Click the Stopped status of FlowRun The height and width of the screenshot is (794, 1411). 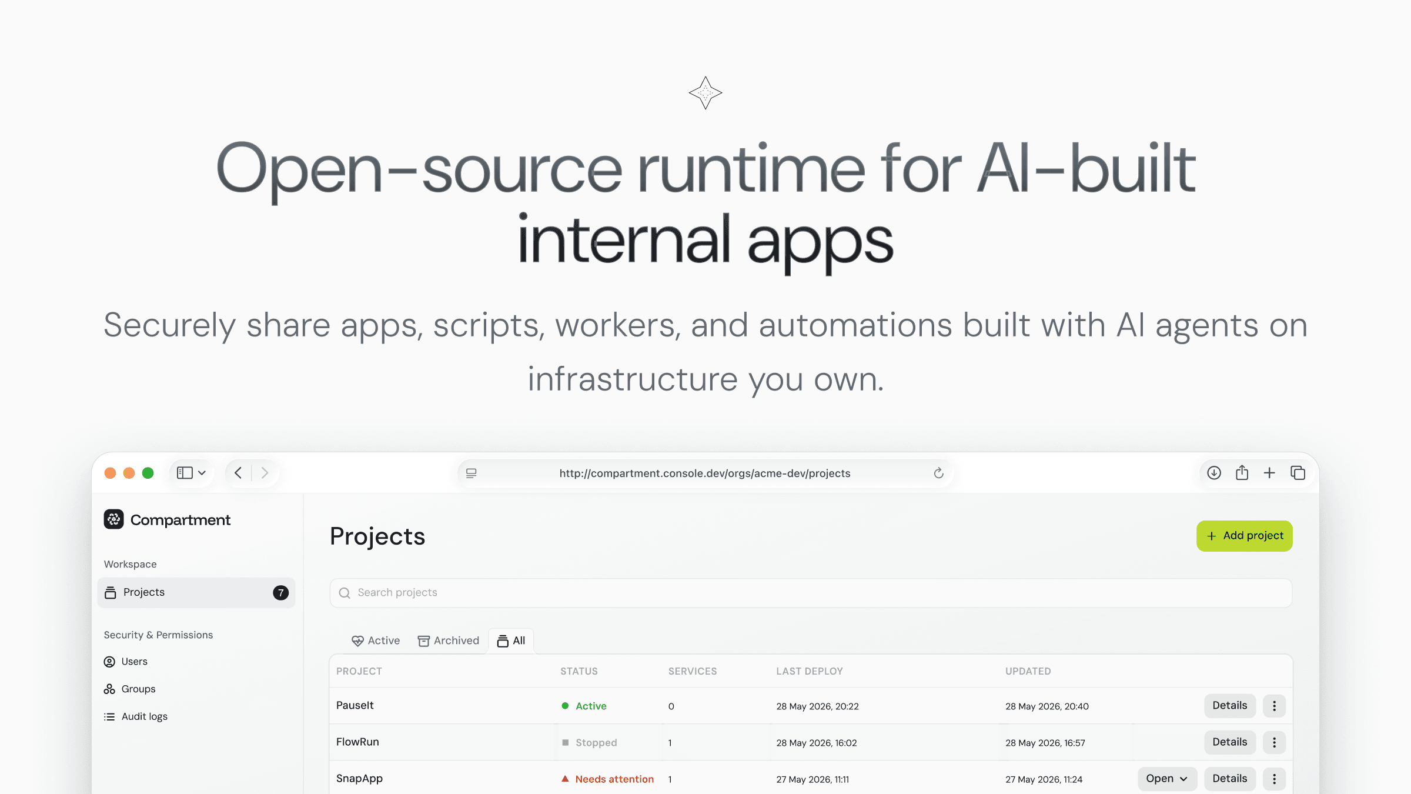click(x=590, y=742)
